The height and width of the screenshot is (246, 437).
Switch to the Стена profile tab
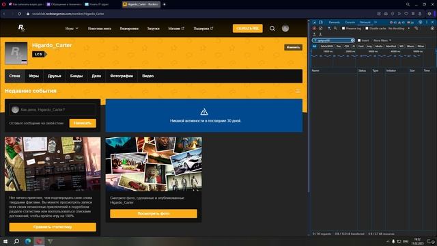tap(14, 76)
